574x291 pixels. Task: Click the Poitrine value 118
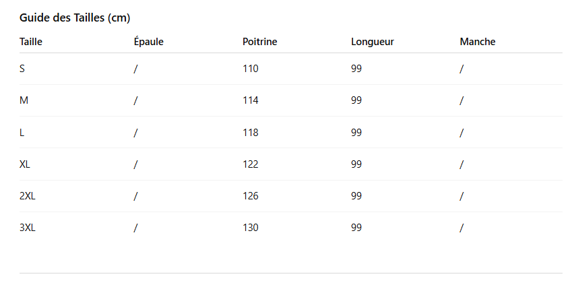(251, 133)
